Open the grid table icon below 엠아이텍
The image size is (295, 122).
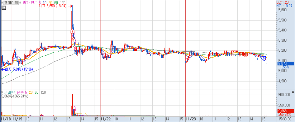pyautogui.click(x=4, y=8)
